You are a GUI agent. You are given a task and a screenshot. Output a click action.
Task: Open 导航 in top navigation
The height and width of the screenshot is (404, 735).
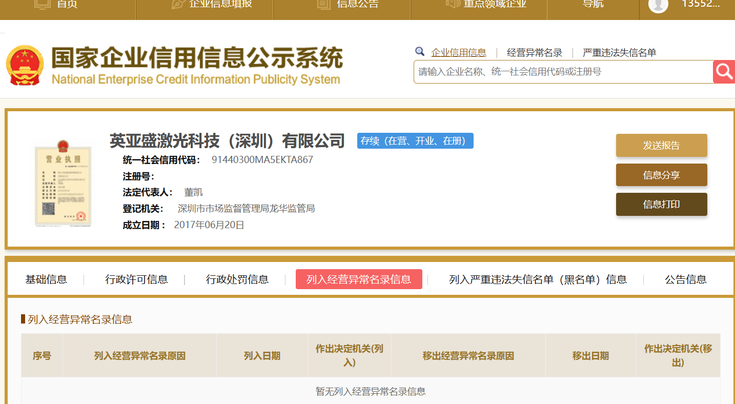[x=593, y=4]
